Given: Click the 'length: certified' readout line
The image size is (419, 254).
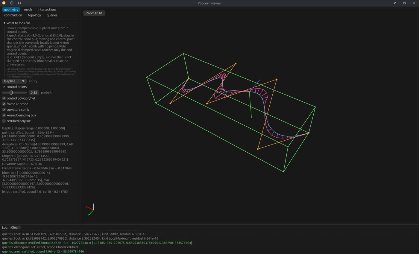Looking at the screenshot, I should coord(35,192).
